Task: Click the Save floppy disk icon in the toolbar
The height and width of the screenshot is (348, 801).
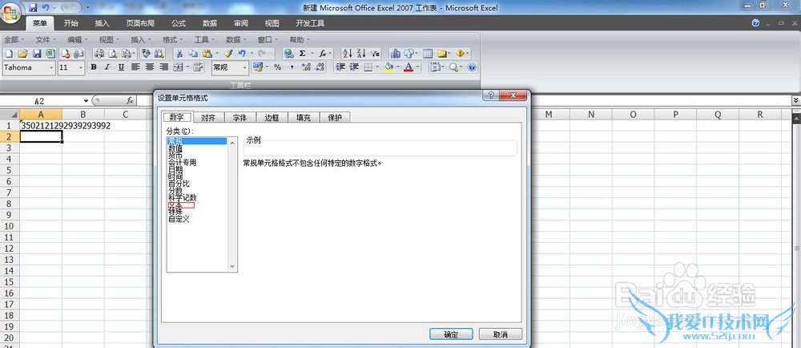Action: (x=37, y=54)
